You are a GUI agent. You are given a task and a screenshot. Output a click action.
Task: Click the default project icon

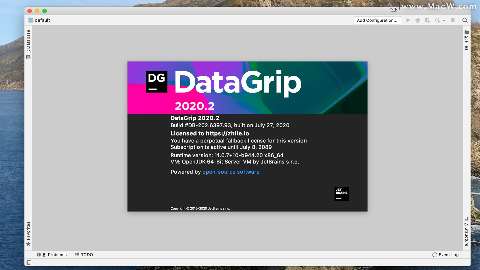[31, 20]
